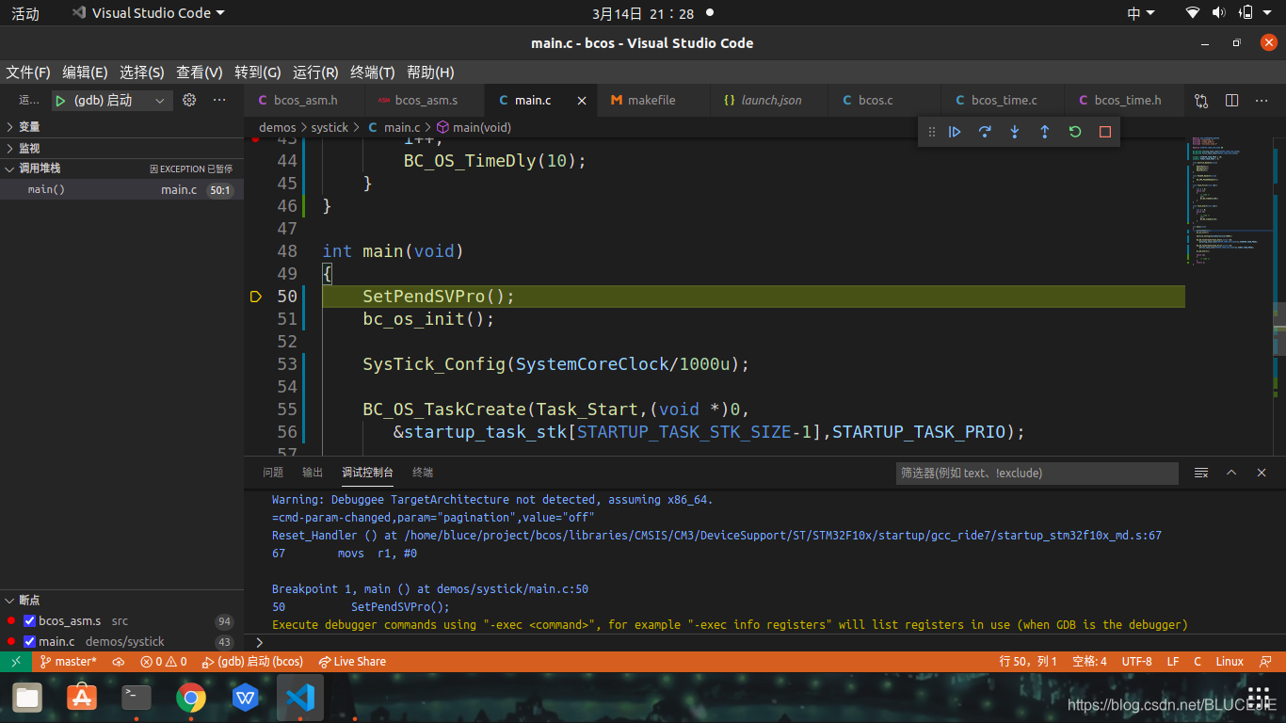Step Over in the debug toolbar
Screen dimensions: 1286x723
point(985,132)
